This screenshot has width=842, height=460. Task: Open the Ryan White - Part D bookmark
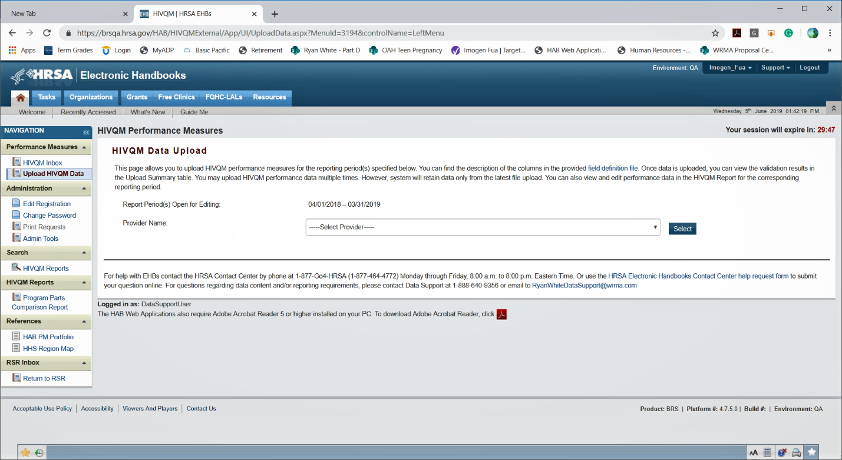[x=326, y=50]
